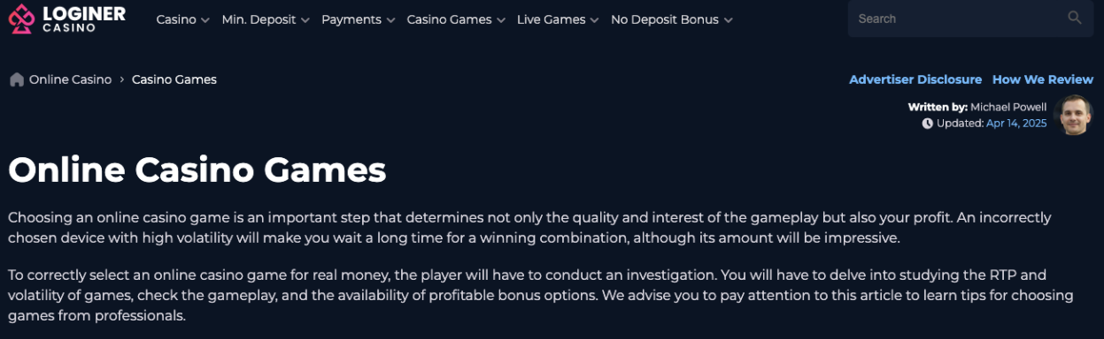Open the How We Review link
The width and height of the screenshot is (1104, 339).
(x=1043, y=79)
